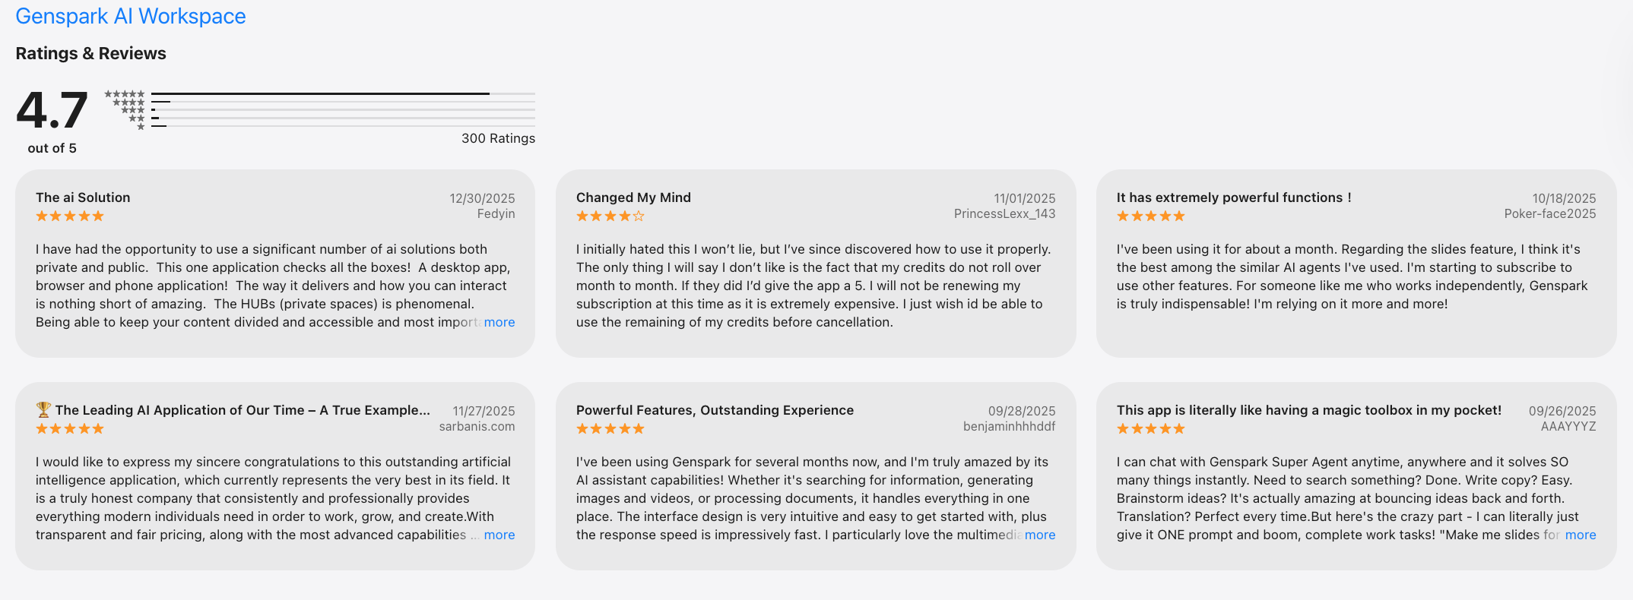Click the reviewer name Poker-face2025
This screenshot has width=1633, height=600.
tap(1549, 214)
